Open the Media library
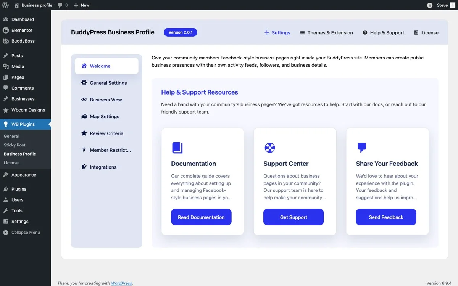 [18, 66]
